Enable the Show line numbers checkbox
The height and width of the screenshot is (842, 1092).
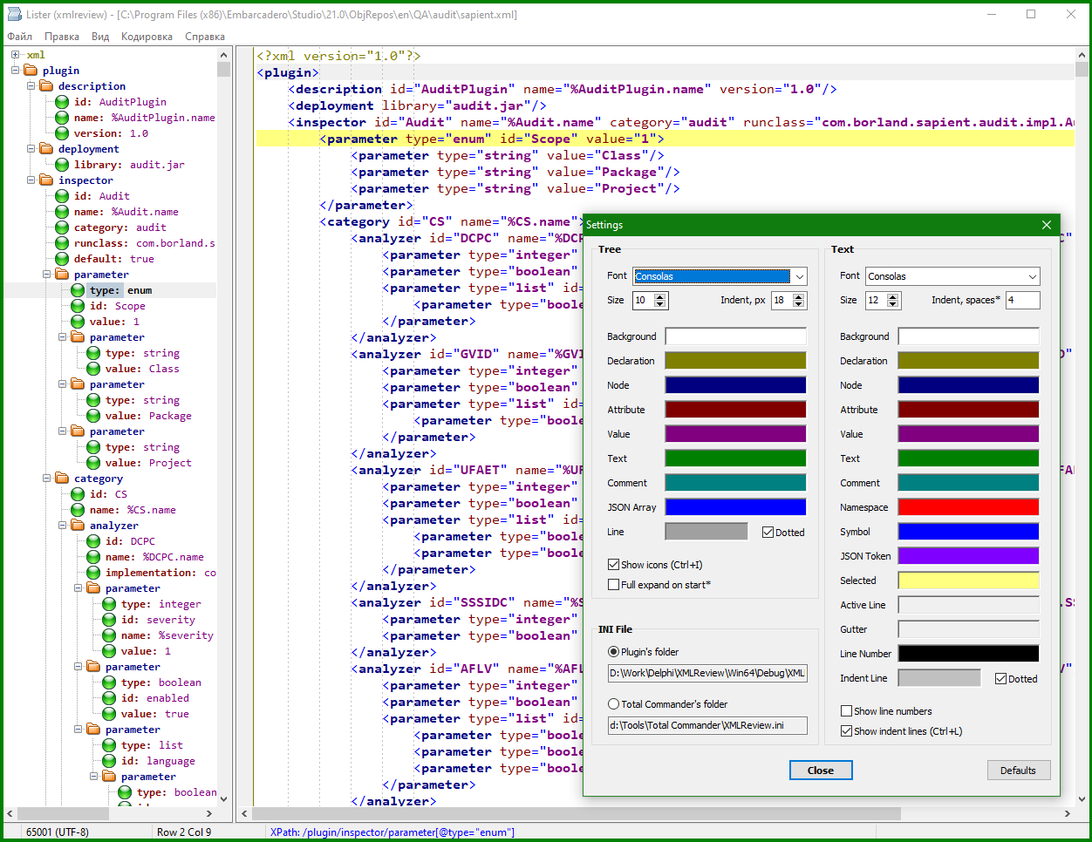[x=846, y=711]
